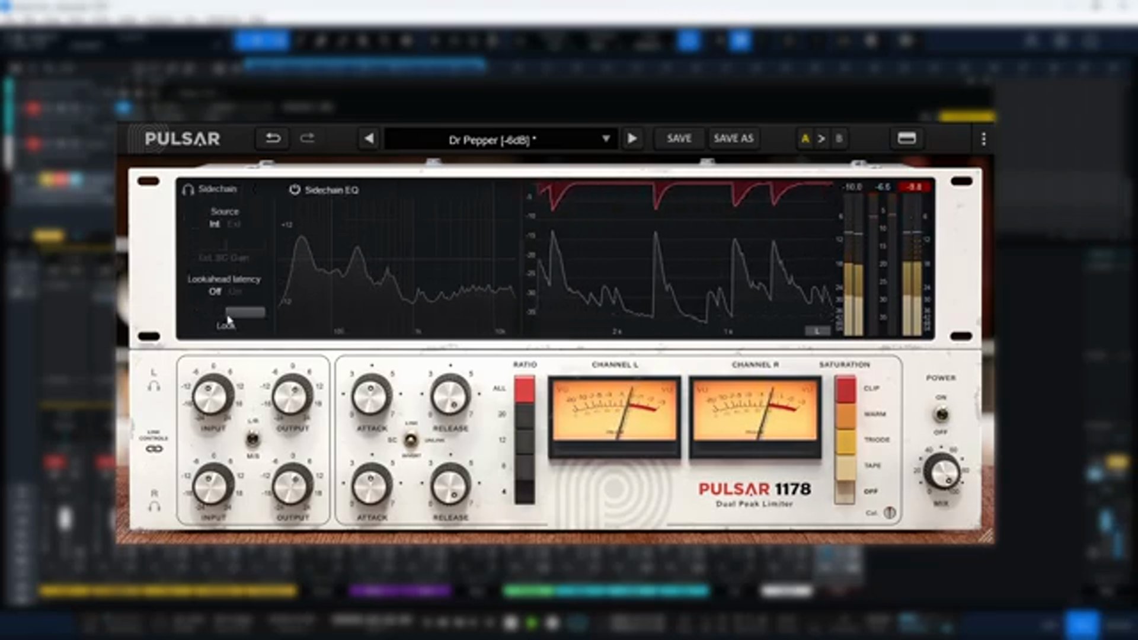Turn Lookahead latency Off

215,292
